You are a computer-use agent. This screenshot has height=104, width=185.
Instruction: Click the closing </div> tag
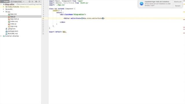(x=62, y=22)
